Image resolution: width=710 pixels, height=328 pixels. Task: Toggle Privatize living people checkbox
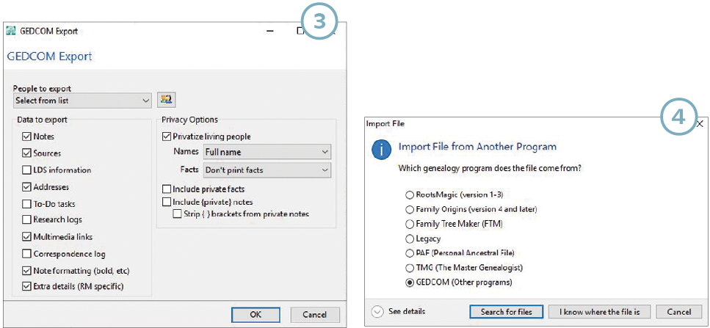click(x=166, y=136)
